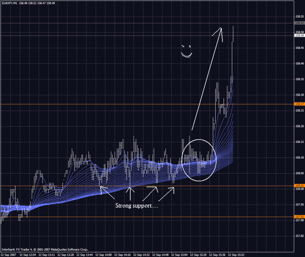Click the 12 Sep 13:44 time label
Image resolution: width=305 pixels, height=257 pixels.
[84, 255]
